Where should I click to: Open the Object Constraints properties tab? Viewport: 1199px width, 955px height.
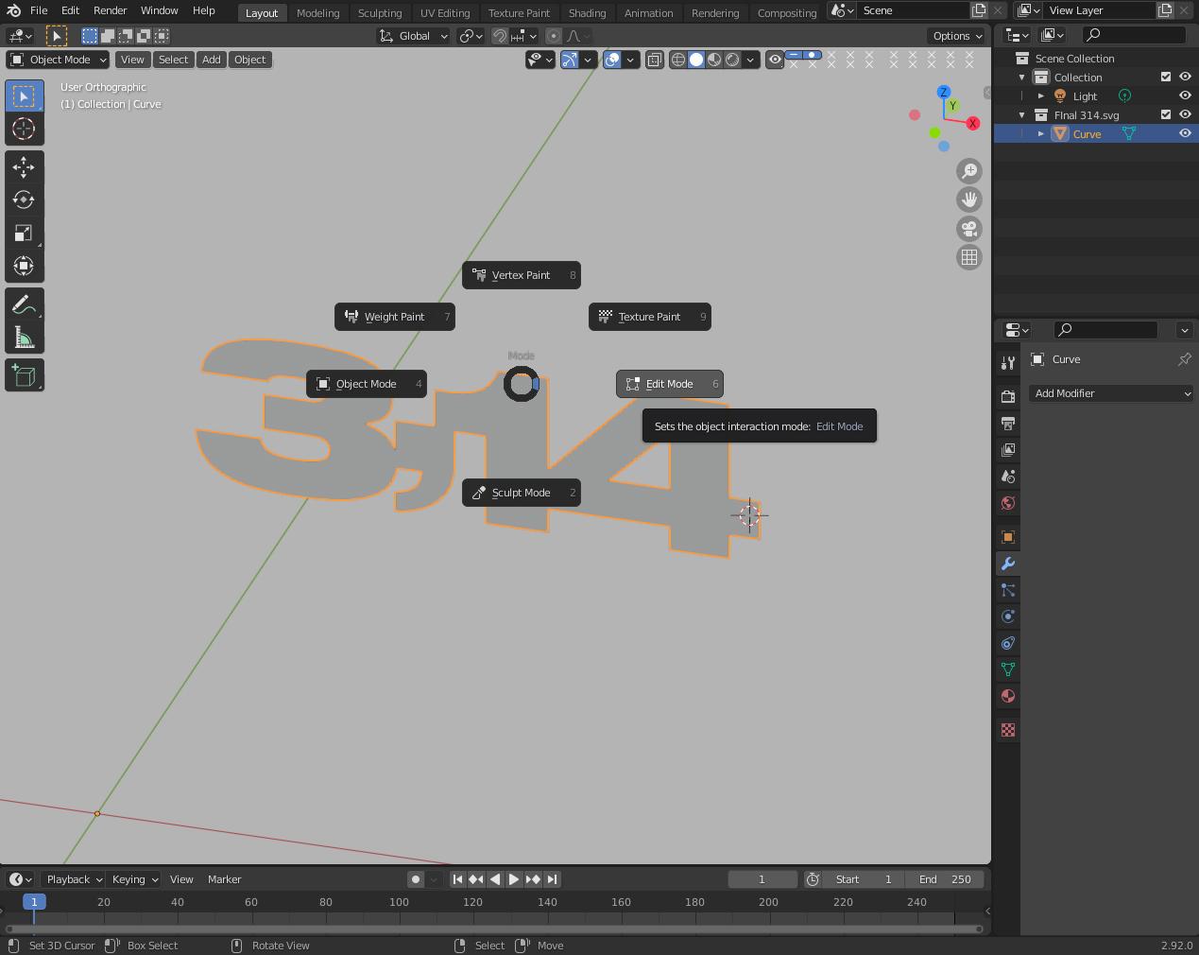click(x=1008, y=643)
